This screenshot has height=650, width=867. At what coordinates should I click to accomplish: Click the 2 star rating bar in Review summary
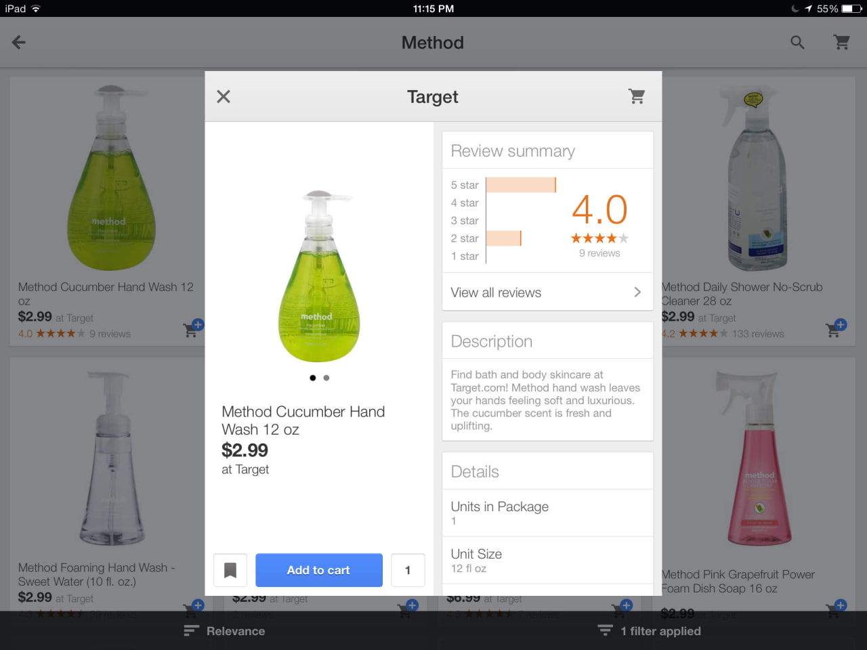pyautogui.click(x=505, y=238)
